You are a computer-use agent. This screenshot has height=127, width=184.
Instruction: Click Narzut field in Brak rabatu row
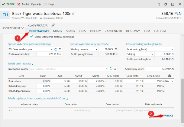(79, 81)
